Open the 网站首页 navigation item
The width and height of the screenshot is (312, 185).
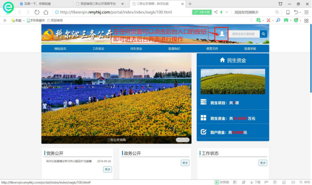[60, 49]
